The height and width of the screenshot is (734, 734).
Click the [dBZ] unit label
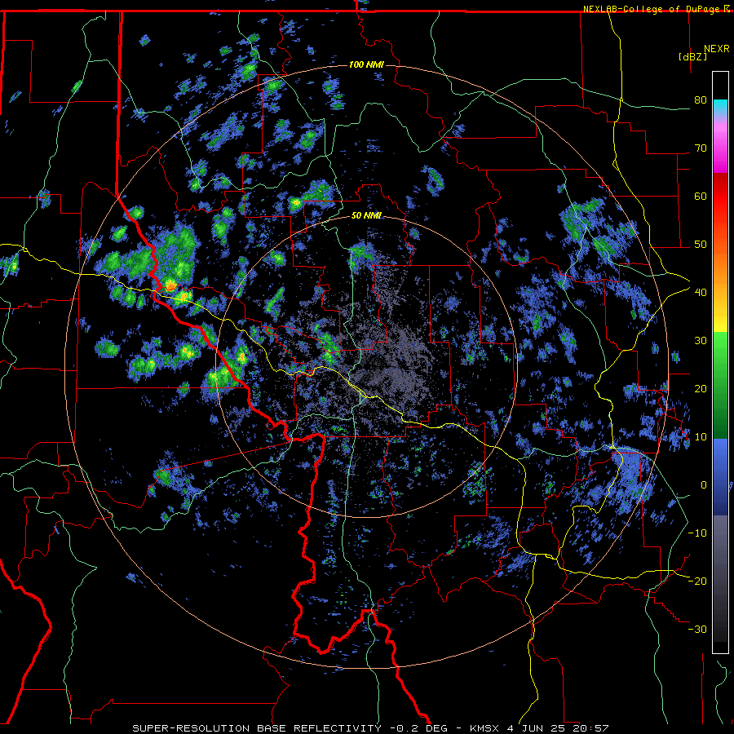(x=692, y=56)
